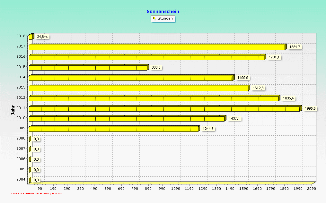Image resolution: width=326 pixels, height=203 pixels.
Task: Click the yellow legend swatch beside Stunden
Action: pyautogui.click(x=154, y=18)
